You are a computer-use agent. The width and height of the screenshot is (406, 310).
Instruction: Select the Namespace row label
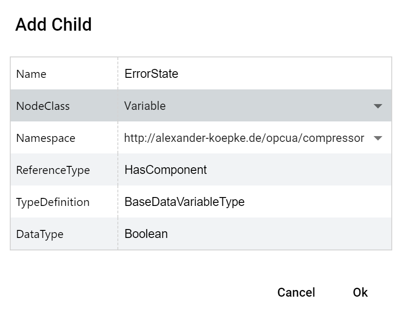(x=46, y=138)
